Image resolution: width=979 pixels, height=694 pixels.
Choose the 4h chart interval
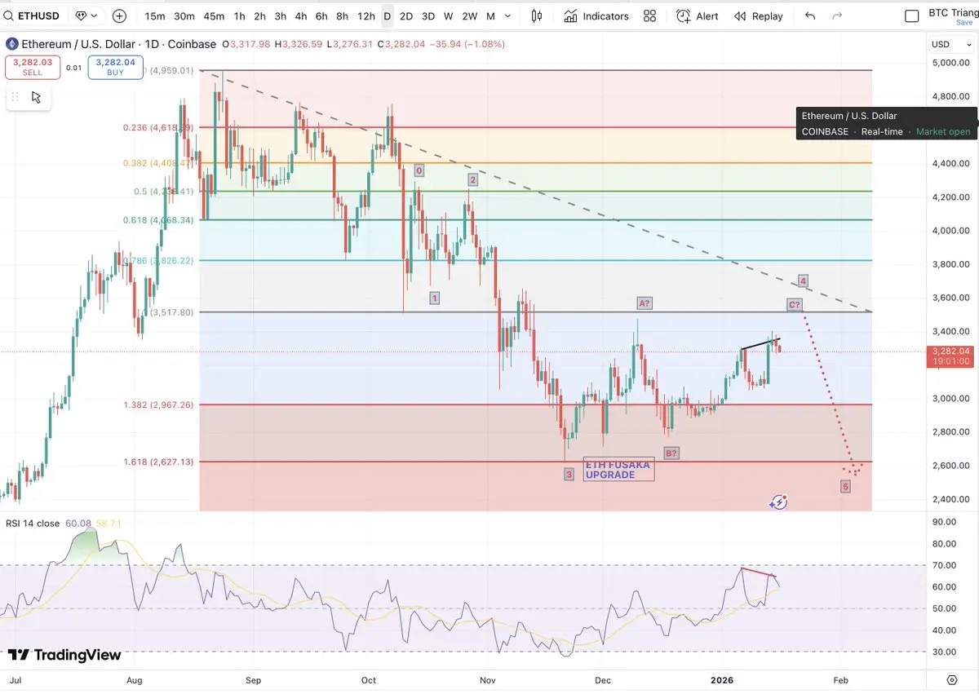pyautogui.click(x=301, y=16)
